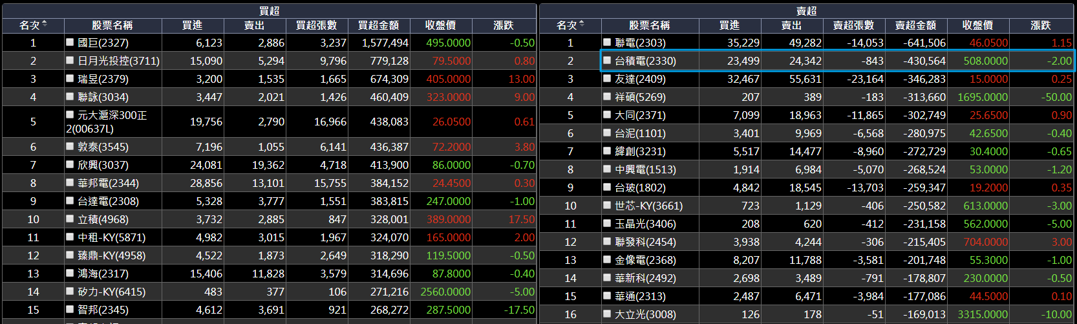Click change value -50.00
1077x324 pixels.
point(1056,97)
